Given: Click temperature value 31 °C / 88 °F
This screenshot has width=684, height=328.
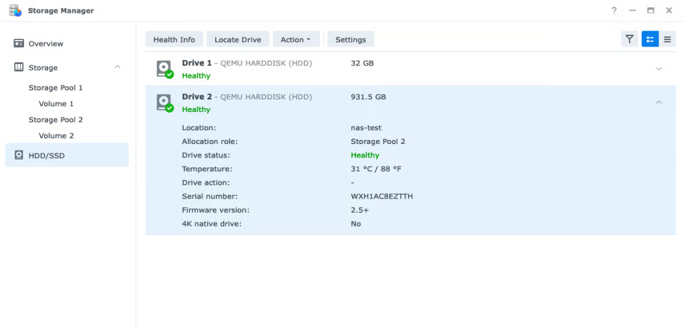Looking at the screenshot, I should tap(376, 169).
